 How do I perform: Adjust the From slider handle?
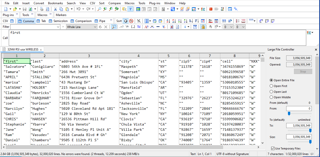click(289, 114)
